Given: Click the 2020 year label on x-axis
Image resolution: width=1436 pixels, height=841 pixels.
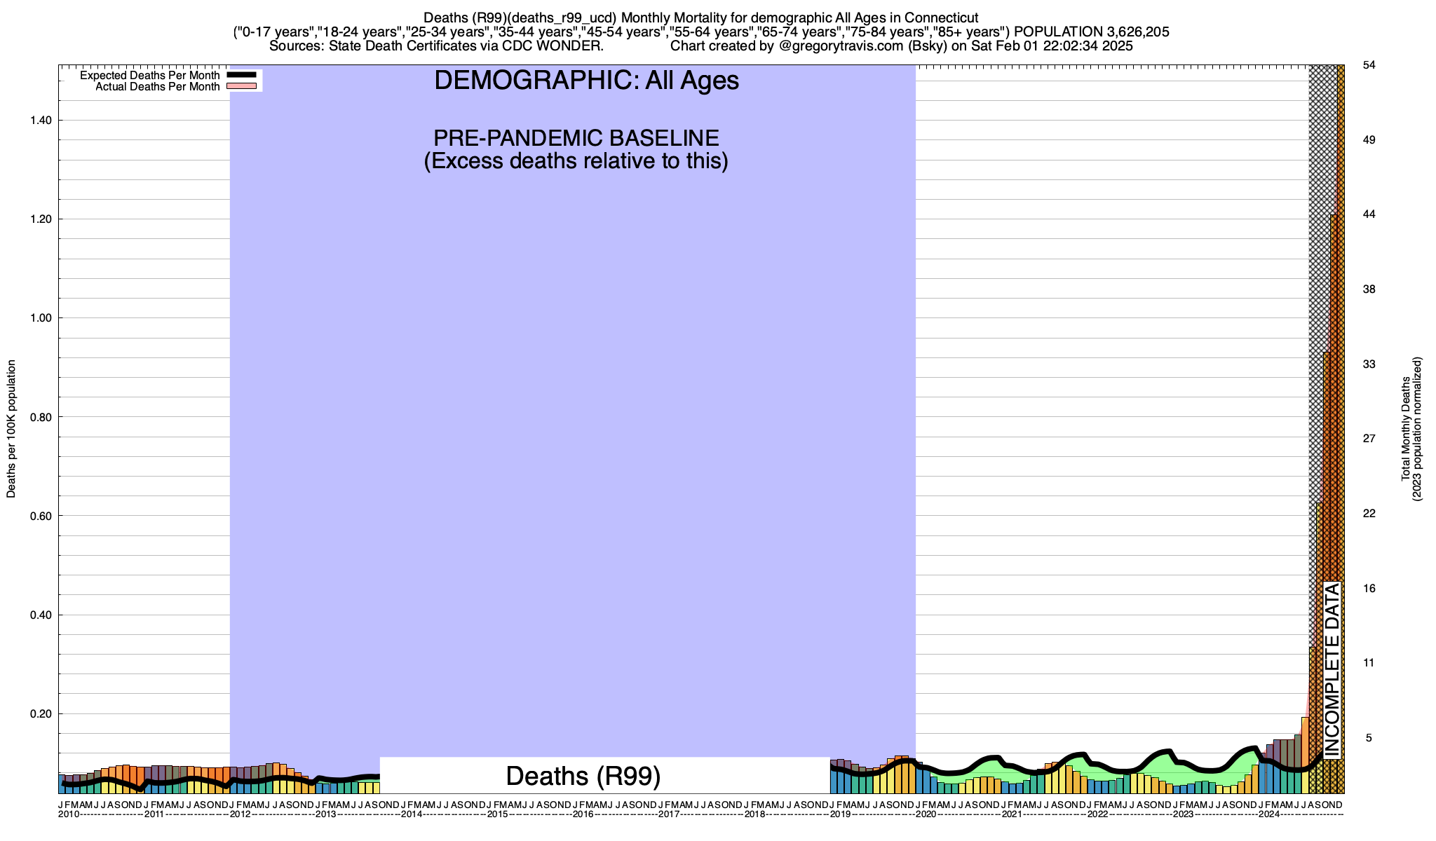Looking at the screenshot, I should click(x=927, y=814).
